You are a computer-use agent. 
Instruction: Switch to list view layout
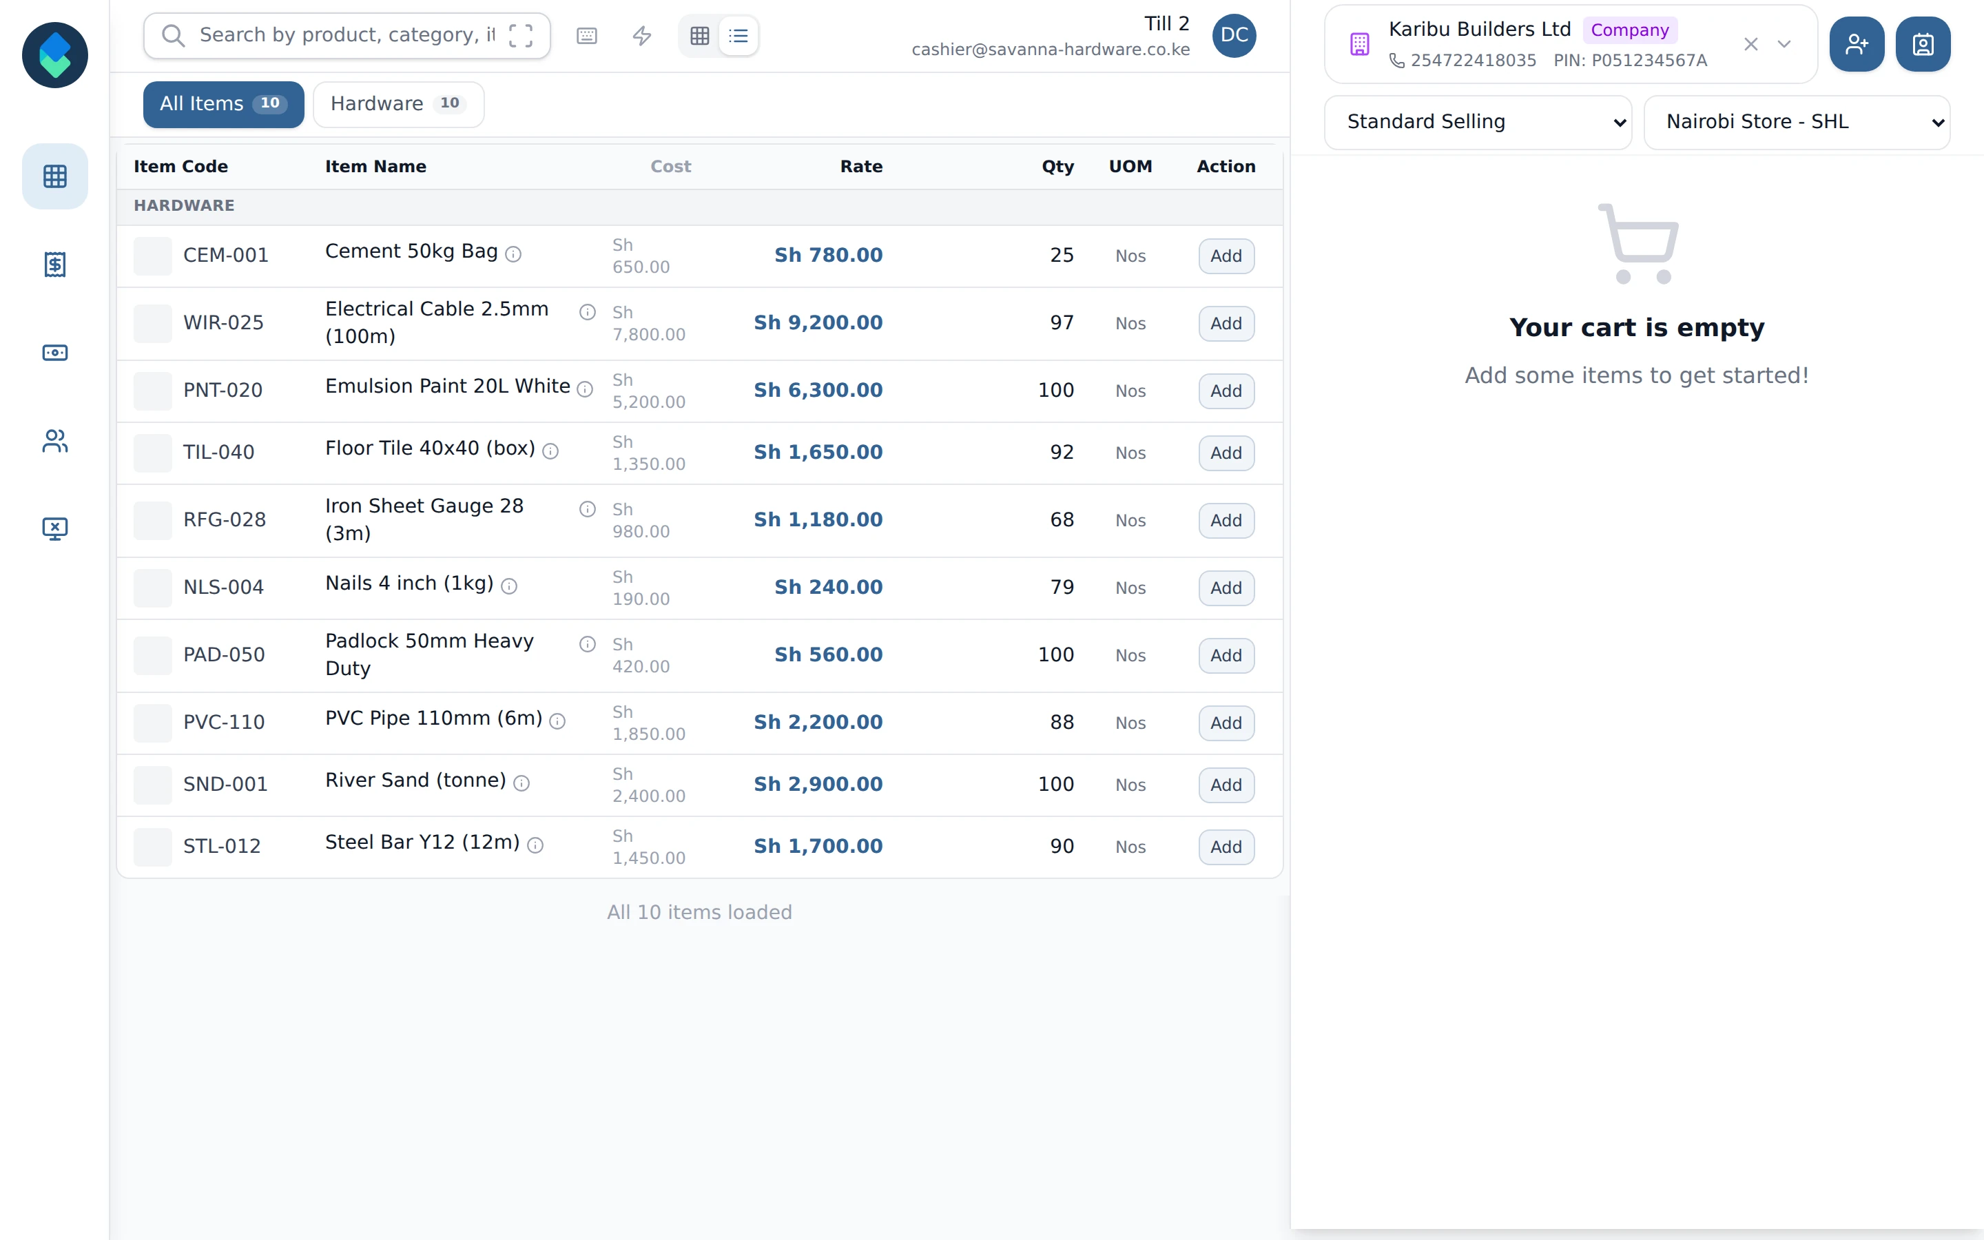738,35
